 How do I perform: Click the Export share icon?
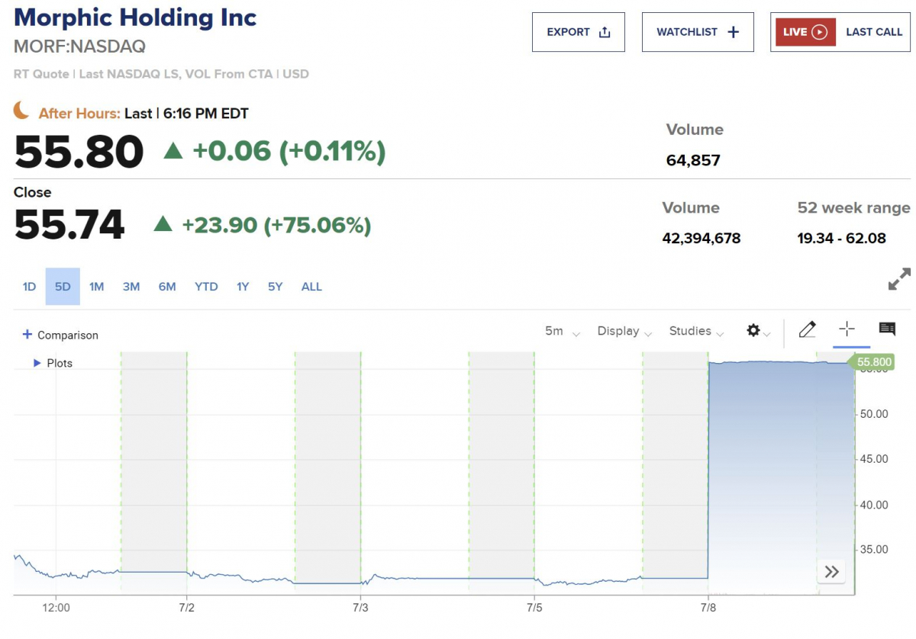point(605,32)
